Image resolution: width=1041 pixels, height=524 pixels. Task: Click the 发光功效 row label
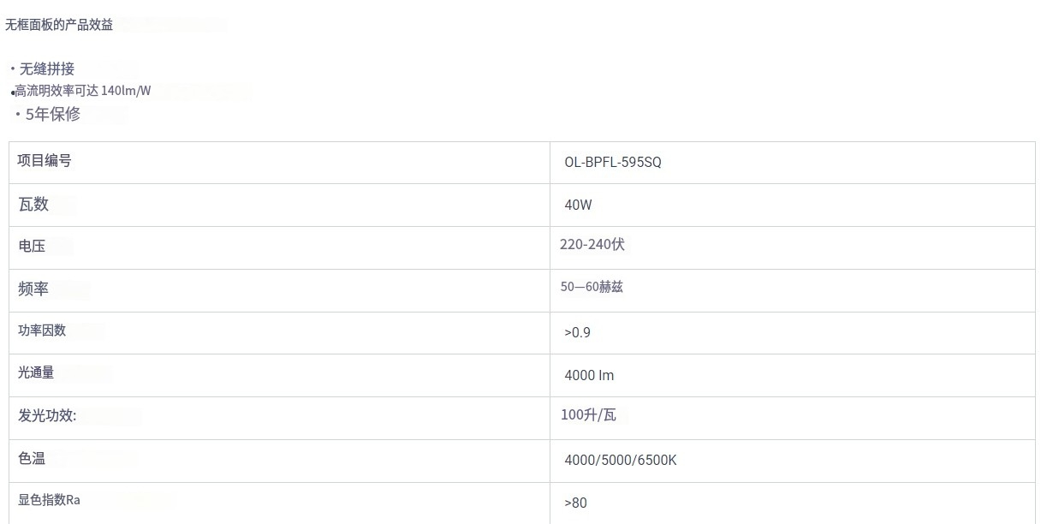pos(47,416)
